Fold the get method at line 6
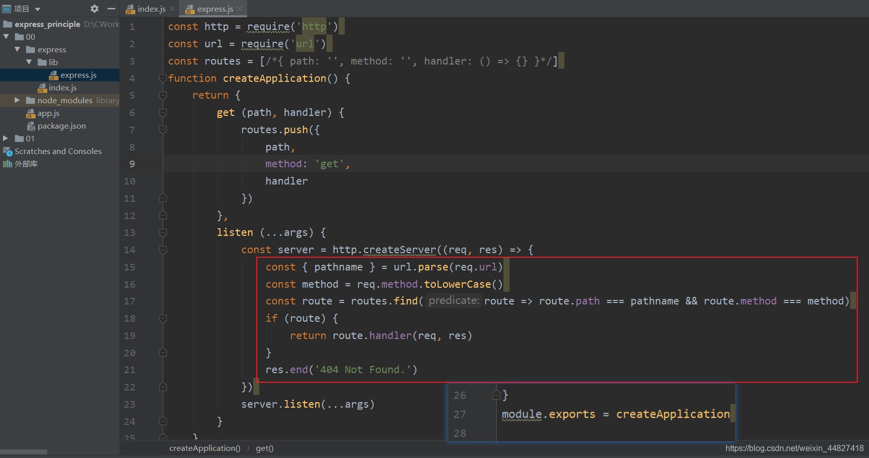The height and width of the screenshot is (458, 869). point(163,112)
